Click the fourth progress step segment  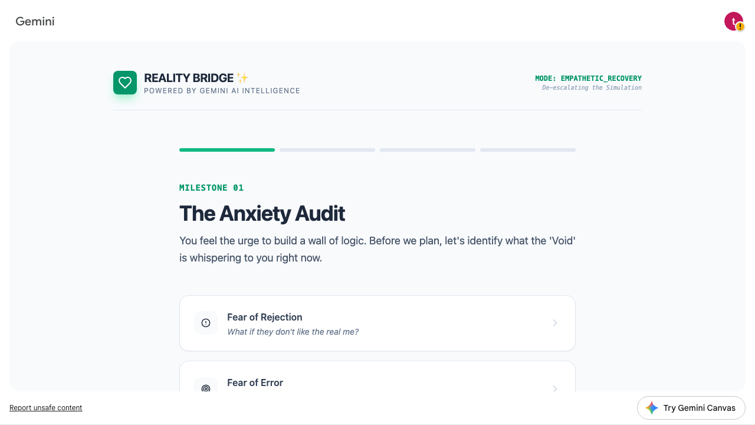(x=528, y=150)
